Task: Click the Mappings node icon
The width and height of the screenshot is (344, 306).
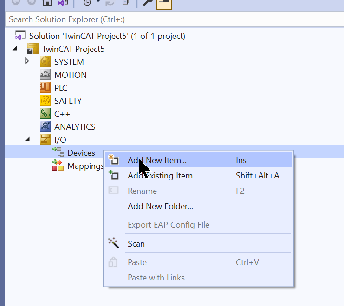Action: pyautogui.click(x=58, y=166)
